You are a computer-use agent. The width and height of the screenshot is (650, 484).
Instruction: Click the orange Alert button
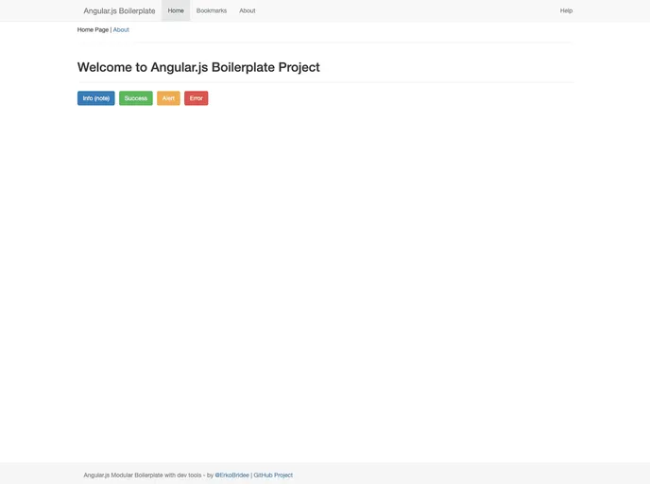168,98
